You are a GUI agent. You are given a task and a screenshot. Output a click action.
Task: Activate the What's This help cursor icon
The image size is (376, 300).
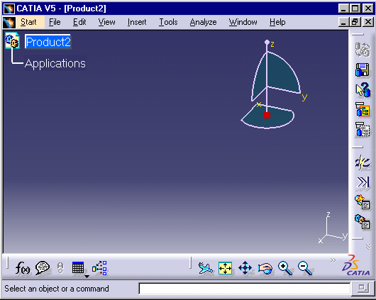point(363,89)
